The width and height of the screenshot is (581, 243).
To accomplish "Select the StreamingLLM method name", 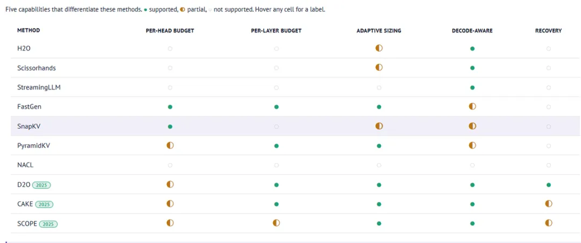I will click(x=39, y=87).
